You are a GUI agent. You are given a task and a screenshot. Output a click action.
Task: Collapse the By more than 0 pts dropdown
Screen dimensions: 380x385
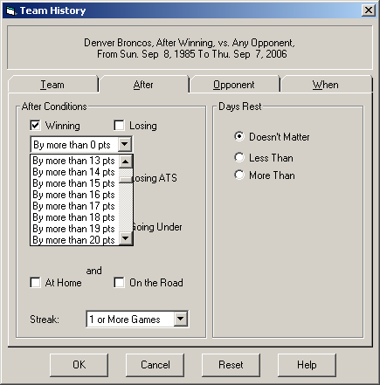click(x=124, y=144)
